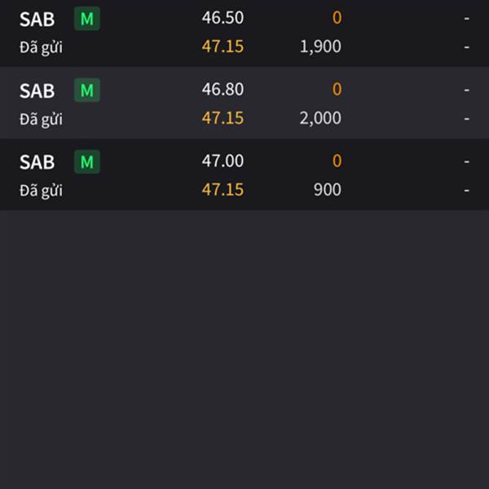This screenshot has height=489, width=489.
Task: Tap the 47.00 order price
Action: (222, 161)
